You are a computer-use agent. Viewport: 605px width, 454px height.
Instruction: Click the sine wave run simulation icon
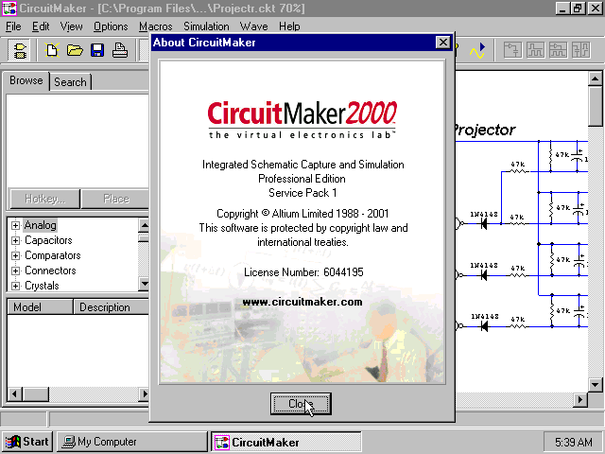pos(477,50)
